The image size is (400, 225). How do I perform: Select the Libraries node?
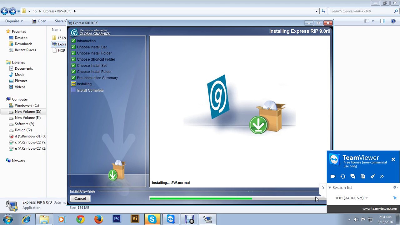pos(18,62)
